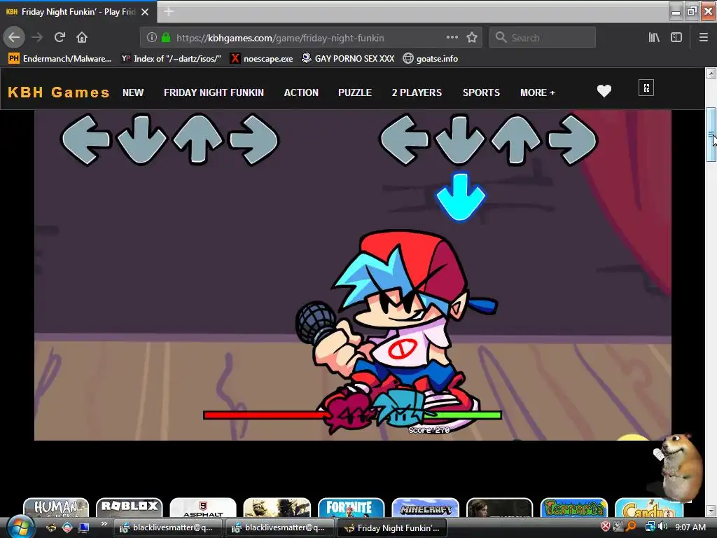Expand quick launch chevron on taskbar
Viewport: 717px width, 538px height.
(104, 524)
